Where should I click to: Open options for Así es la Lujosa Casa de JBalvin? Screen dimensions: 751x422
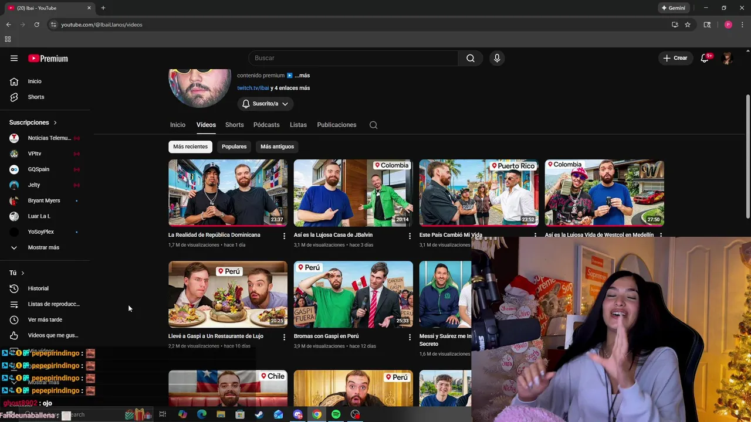pos(410,236)
